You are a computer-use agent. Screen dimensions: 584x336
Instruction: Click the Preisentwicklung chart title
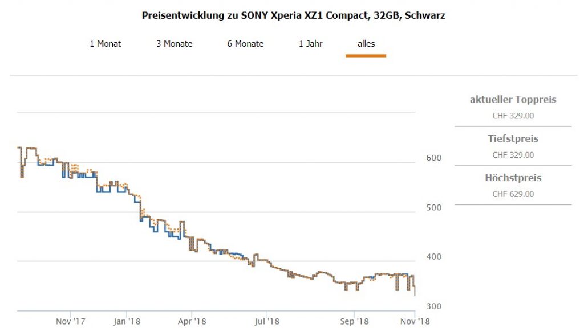[x=293, y=16]
